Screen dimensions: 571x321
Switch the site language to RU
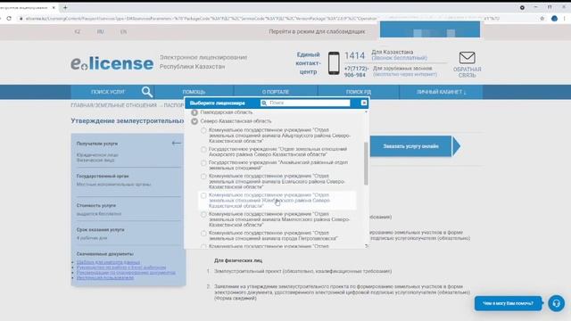[x=101, y=32]
